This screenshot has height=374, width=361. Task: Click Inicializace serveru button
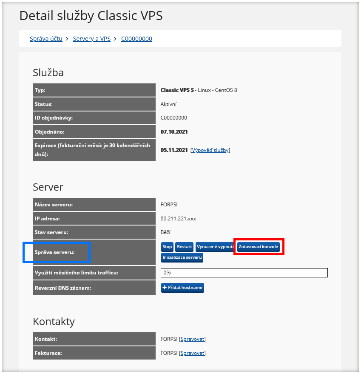[182, 257]
